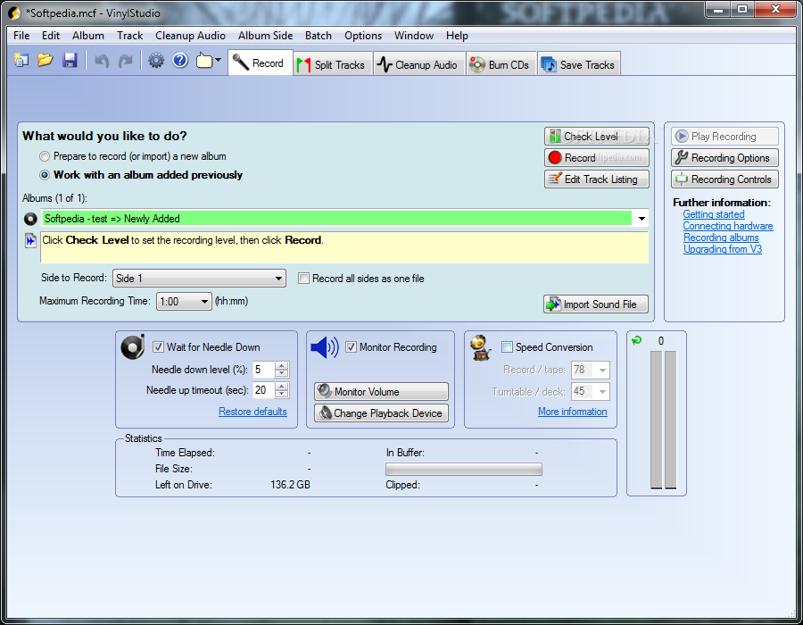Open the Connecting hardware link
Viewport: 803px width, 625px height.
pos(728,226)
